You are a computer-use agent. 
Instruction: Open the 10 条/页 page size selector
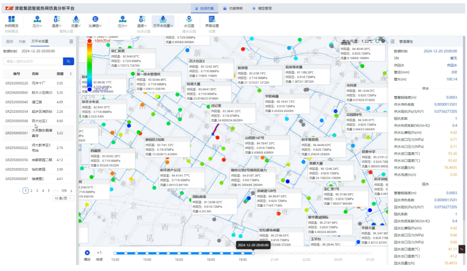coord(63,198)
